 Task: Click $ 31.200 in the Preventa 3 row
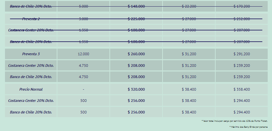coord(189,54)
